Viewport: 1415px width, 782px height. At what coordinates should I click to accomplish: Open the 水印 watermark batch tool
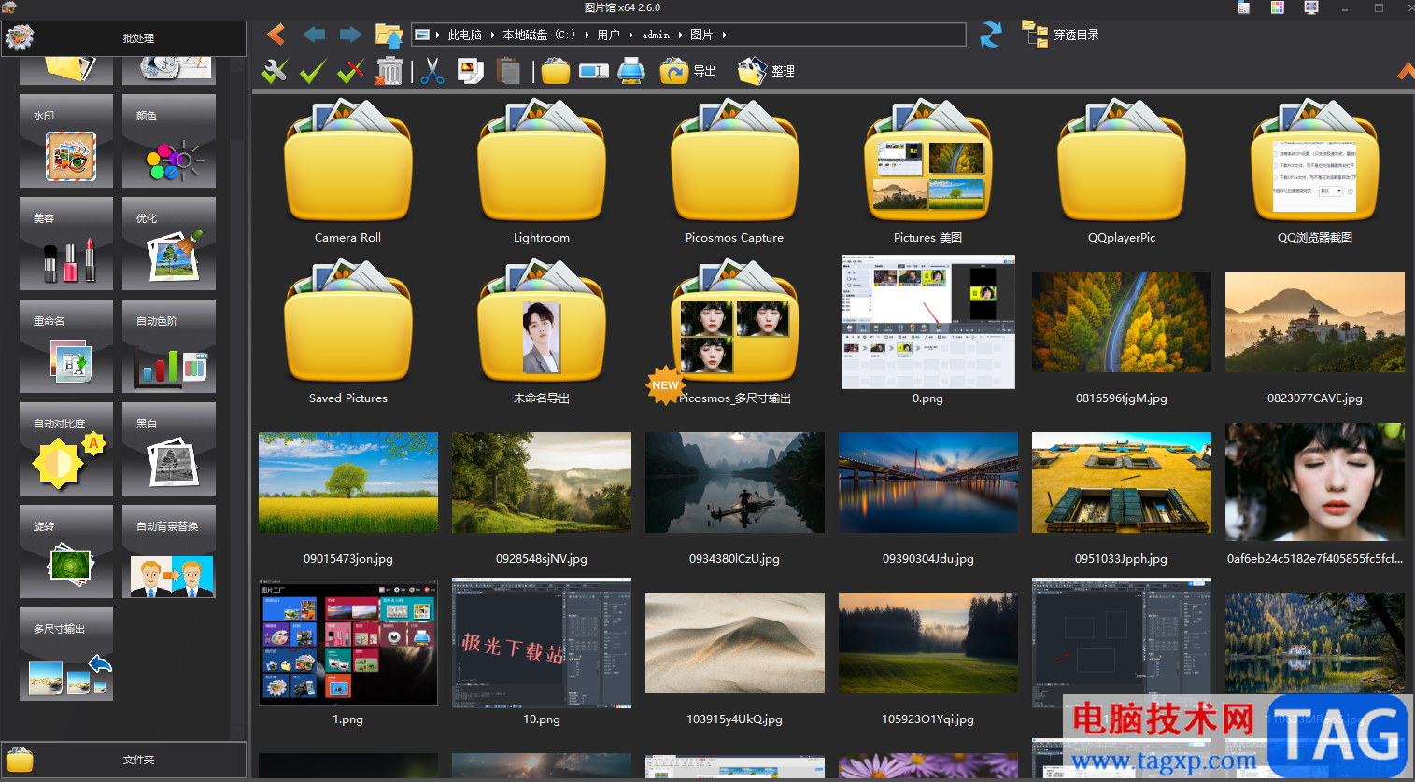click(66, 142)
